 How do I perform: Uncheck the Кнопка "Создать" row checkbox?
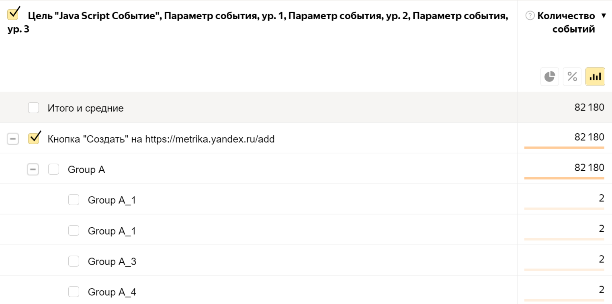coord(33,139)
